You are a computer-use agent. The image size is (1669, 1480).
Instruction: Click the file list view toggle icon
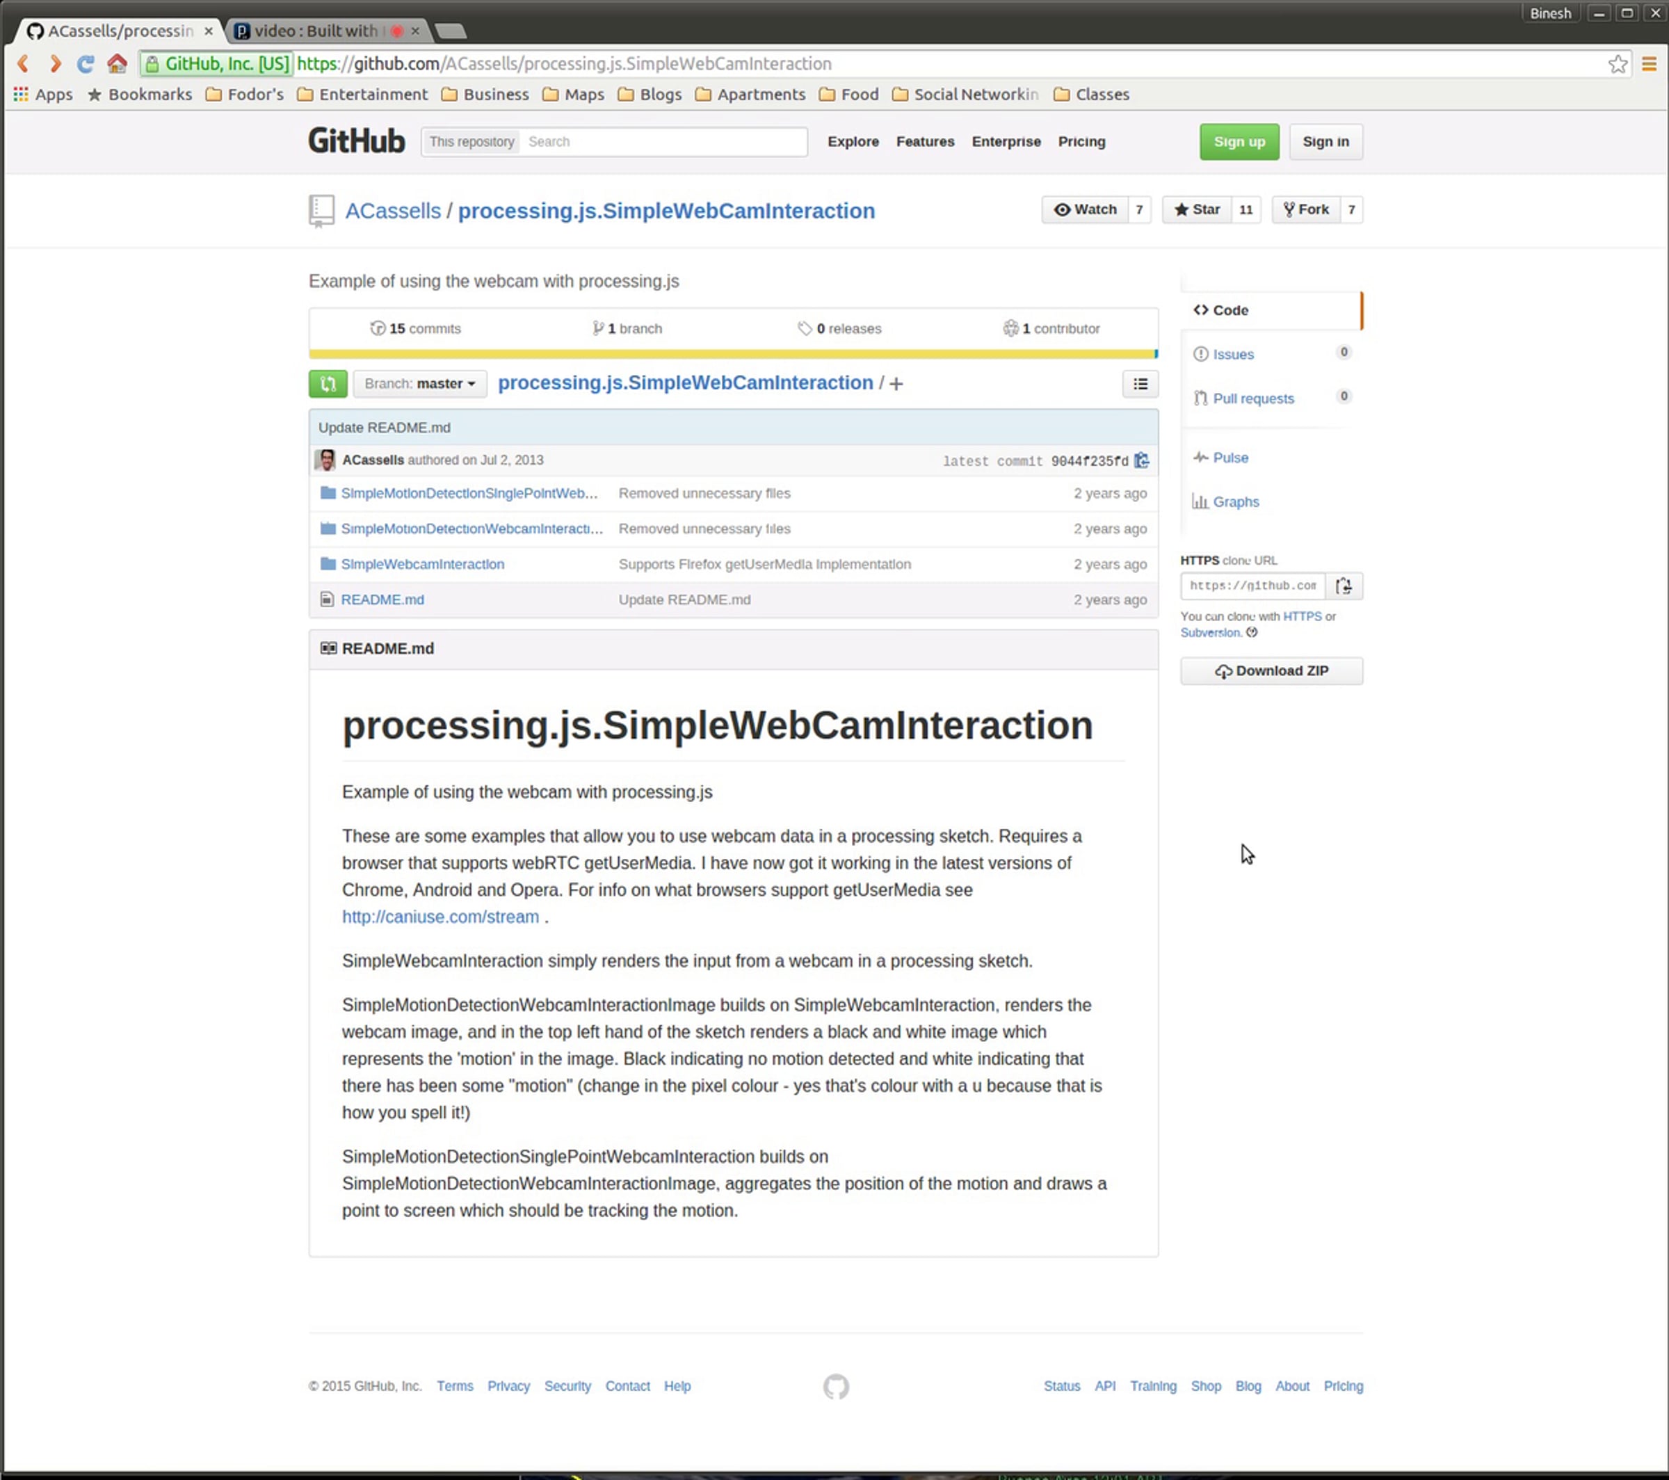[1140, 384]
